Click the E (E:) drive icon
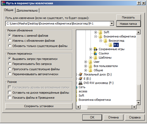Screen dimensions: 147x124 [80, 79]
